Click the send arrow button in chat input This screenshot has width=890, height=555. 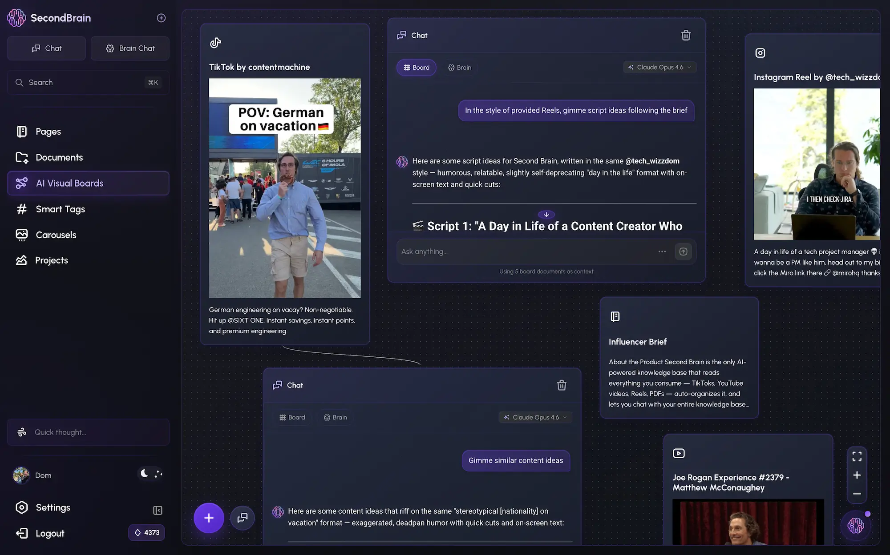tap(684, 252)
